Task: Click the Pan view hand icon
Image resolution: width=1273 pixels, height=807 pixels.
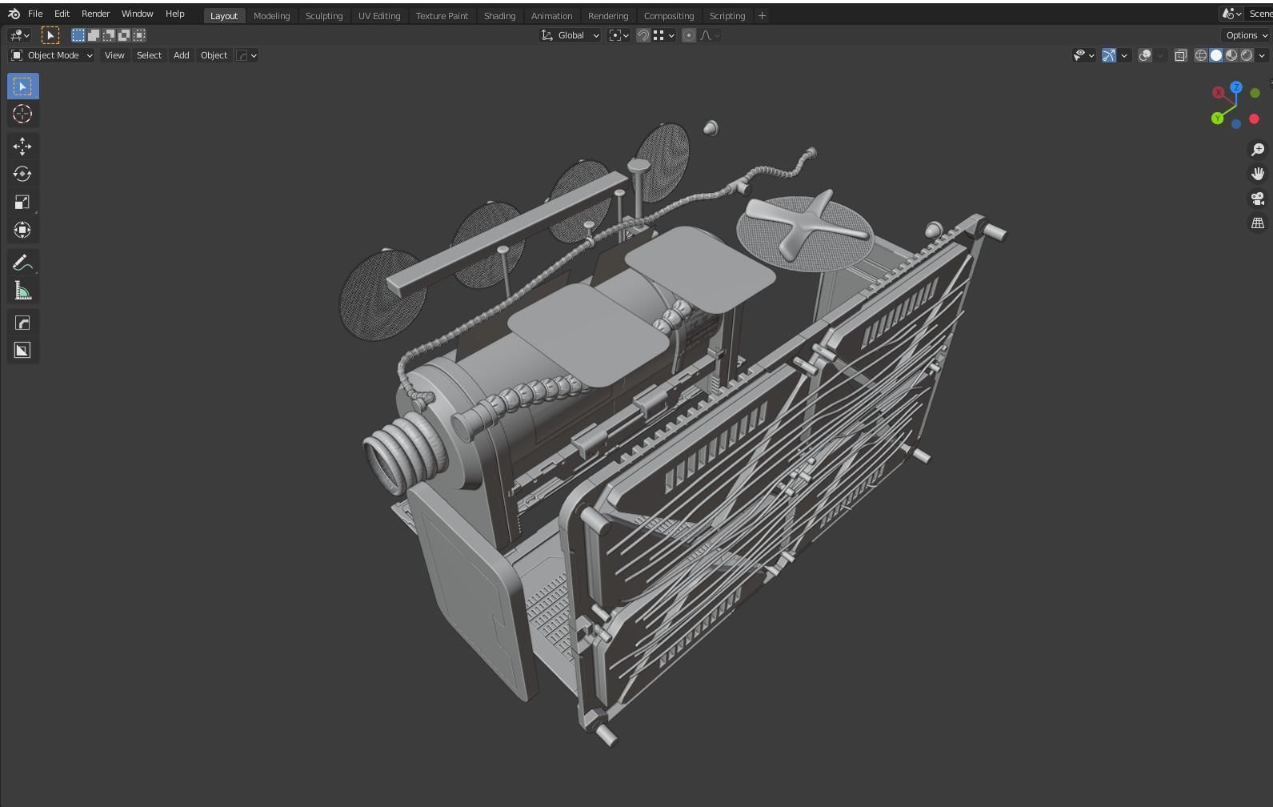Action: tap(1258, 174)
